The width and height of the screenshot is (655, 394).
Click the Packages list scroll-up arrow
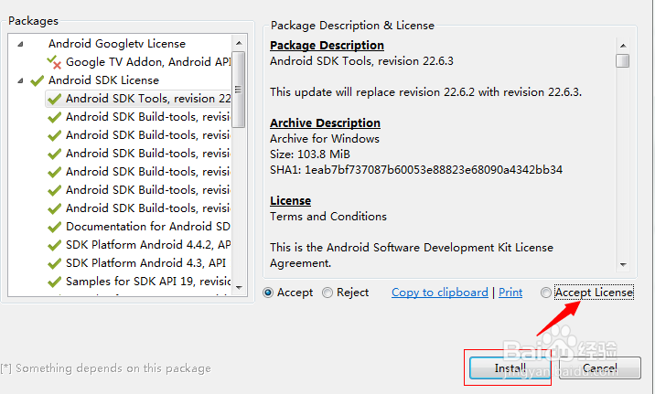tap(239, 43)
